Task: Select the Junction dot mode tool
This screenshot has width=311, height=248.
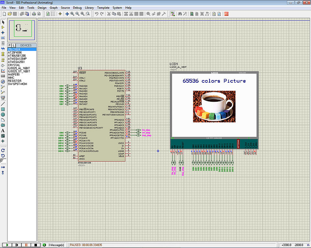Action: pyautogui.click(x=3, y=33)
